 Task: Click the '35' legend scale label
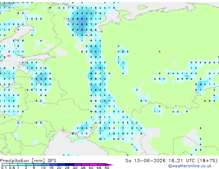click(83, 168)
